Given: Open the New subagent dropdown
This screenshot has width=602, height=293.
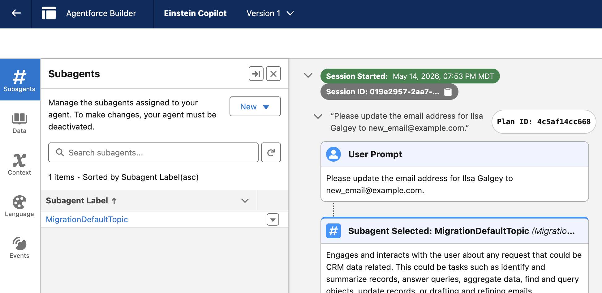Looking at the screenshot, I should (255, 106).
